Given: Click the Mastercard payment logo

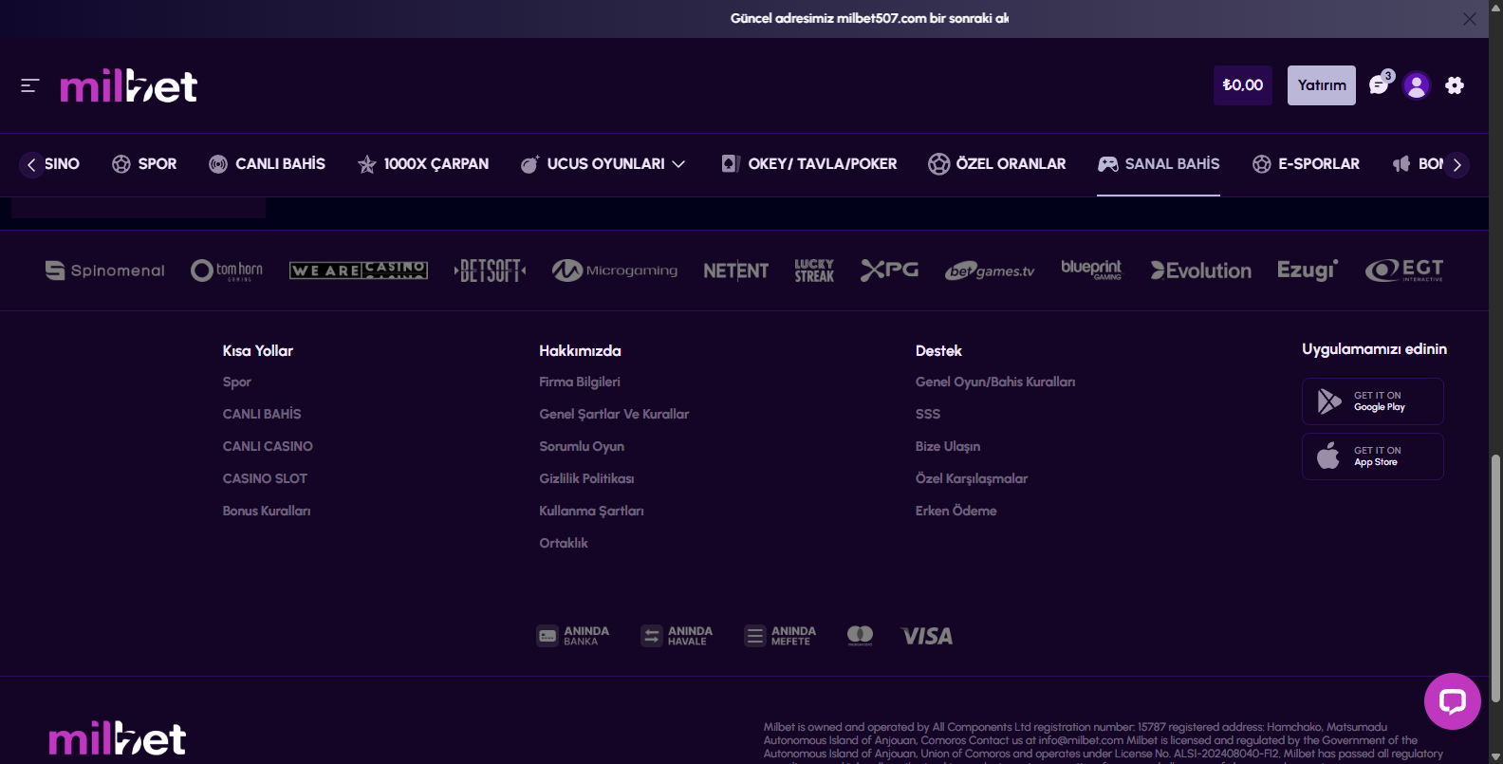Looking at the screenshot, I should (x=860, y=636).
